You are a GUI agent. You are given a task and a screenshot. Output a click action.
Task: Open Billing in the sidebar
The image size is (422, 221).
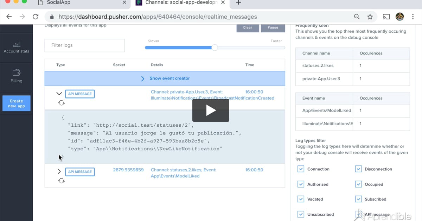17,76
